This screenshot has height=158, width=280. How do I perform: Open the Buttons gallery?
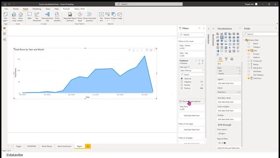[x=107, y=17]
